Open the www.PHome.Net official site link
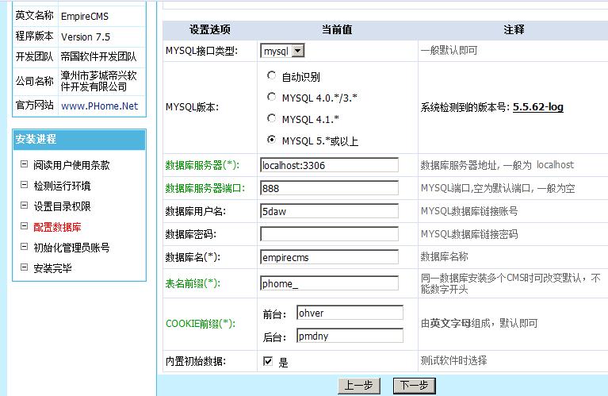608x396 pixels. pos(100,106)
